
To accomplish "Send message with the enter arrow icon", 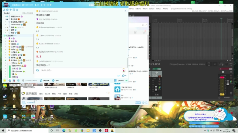I will pyautogui.click(x=118, y=76).
